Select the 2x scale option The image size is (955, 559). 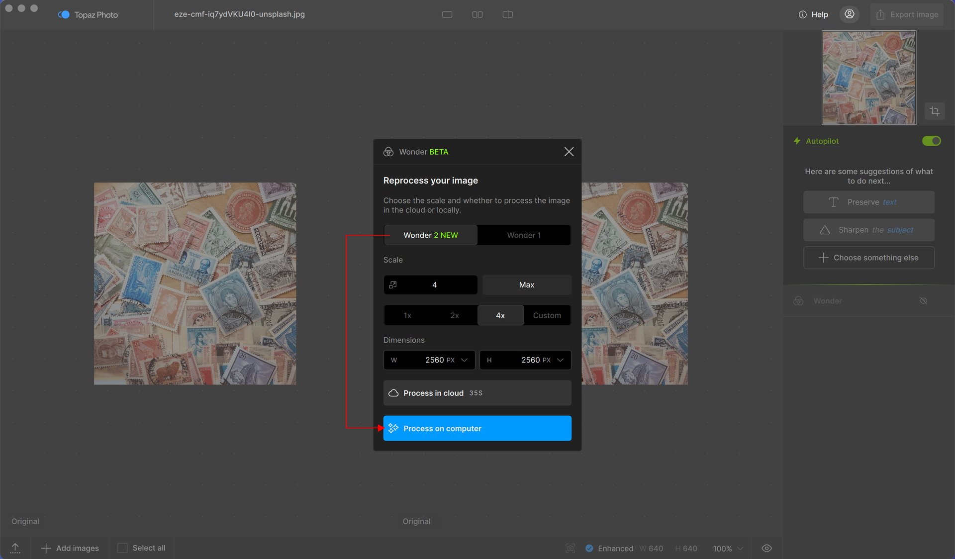(454, 315)
